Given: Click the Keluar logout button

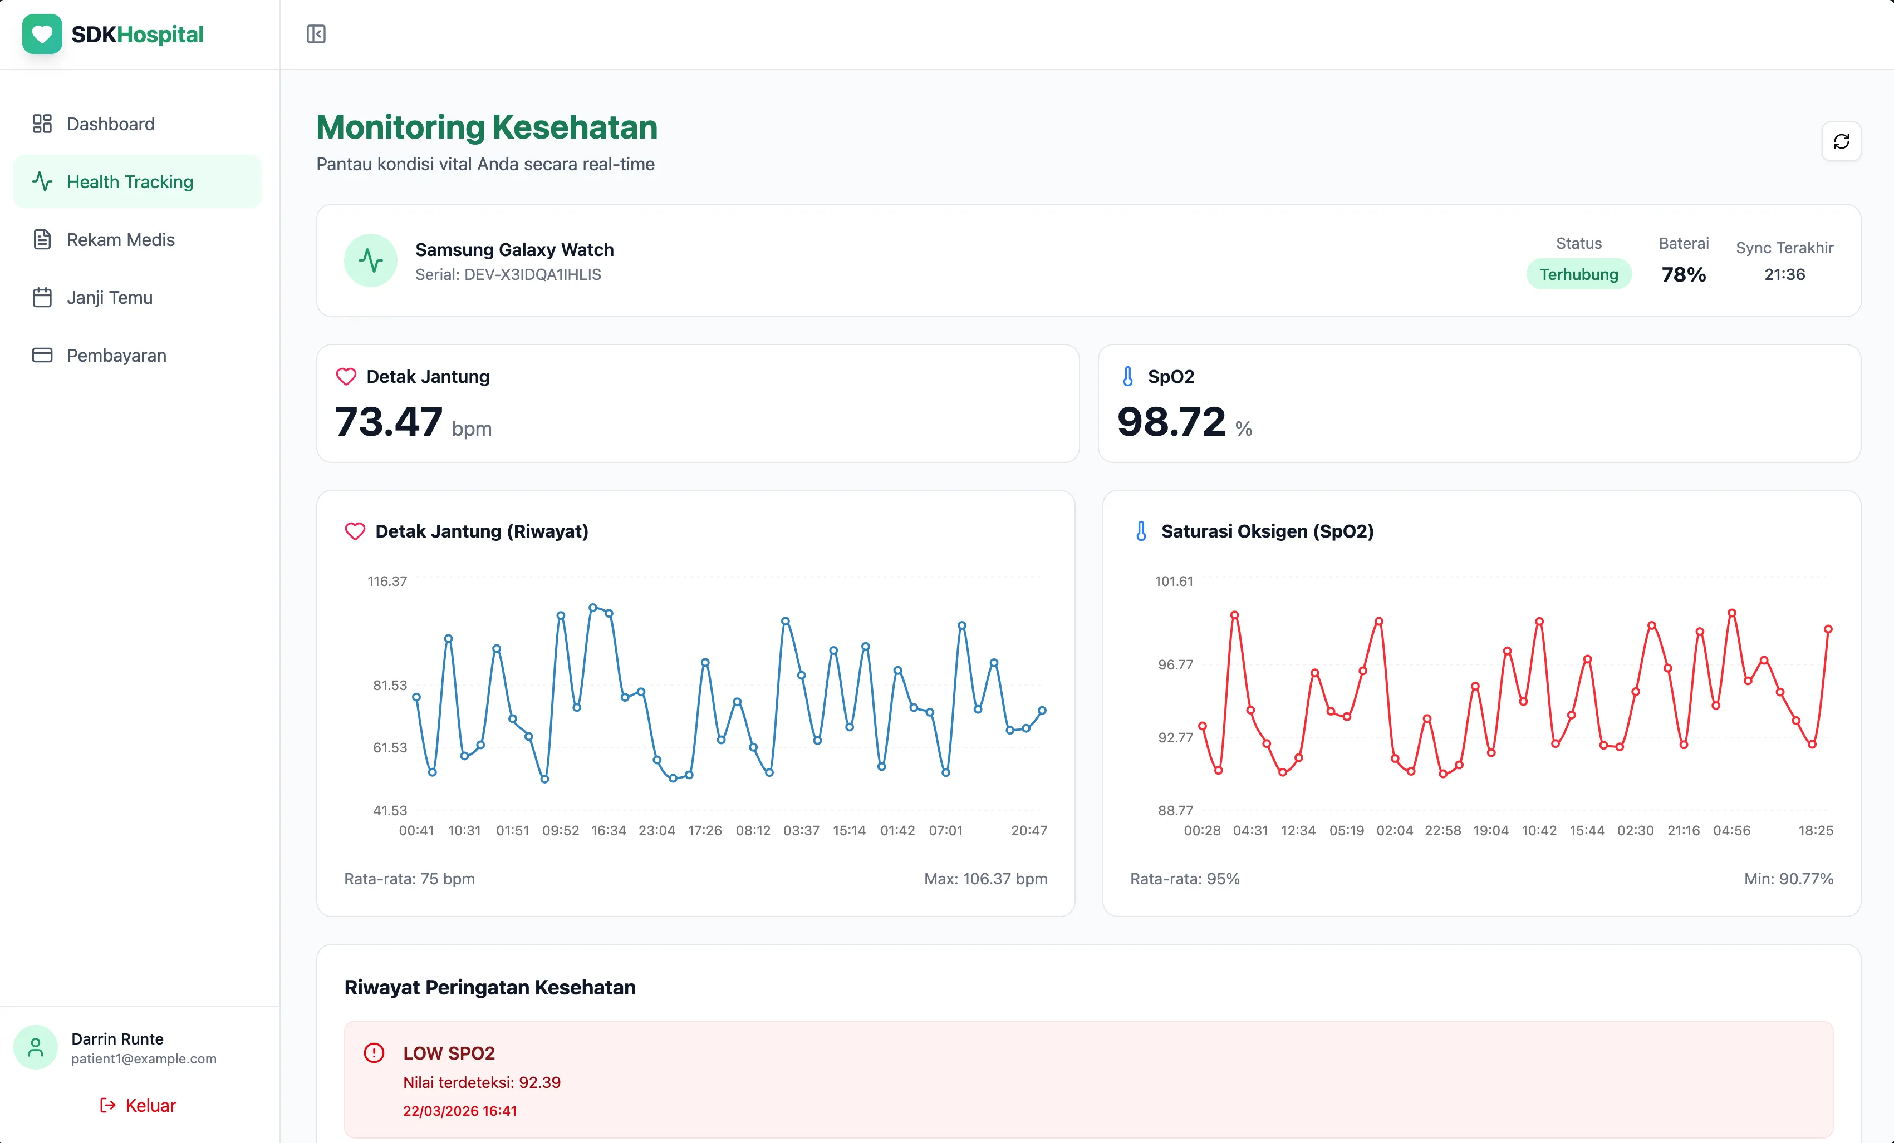Looking at the screenshot, I should pos(139,1105).
